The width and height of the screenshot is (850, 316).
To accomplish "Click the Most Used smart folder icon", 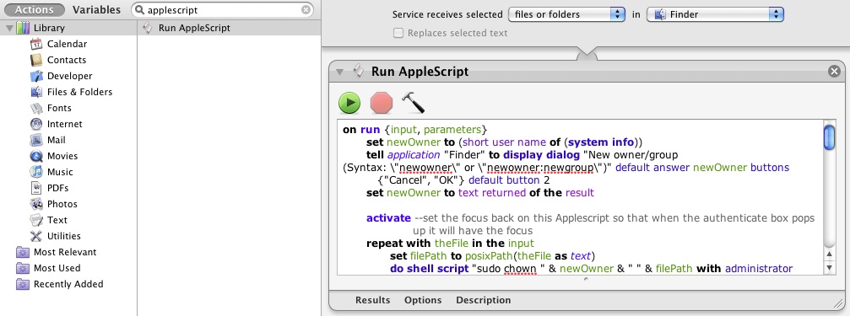I will coord(23,268).
